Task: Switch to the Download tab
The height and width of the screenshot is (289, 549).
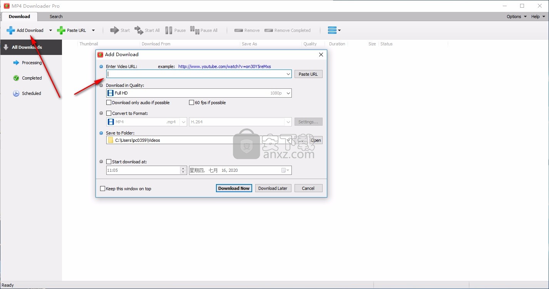Action: 19,17
